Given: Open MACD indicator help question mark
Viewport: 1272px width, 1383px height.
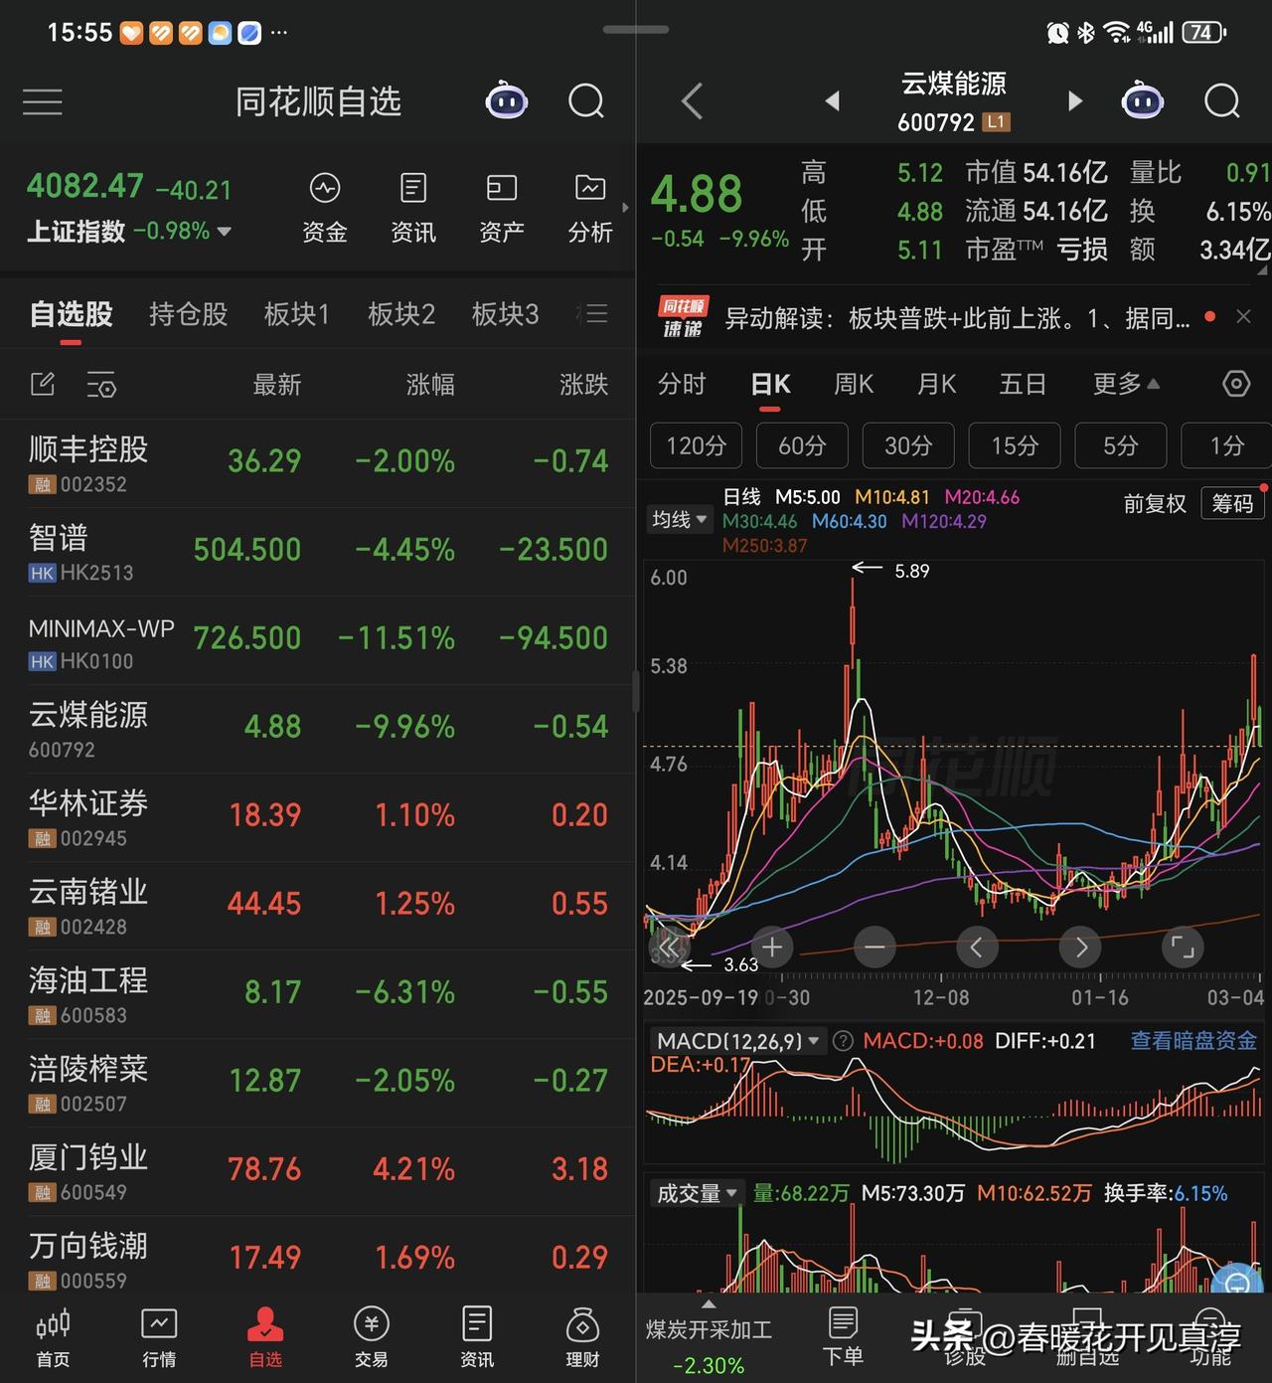Looking at the screenshot, I should point(843,1041).
